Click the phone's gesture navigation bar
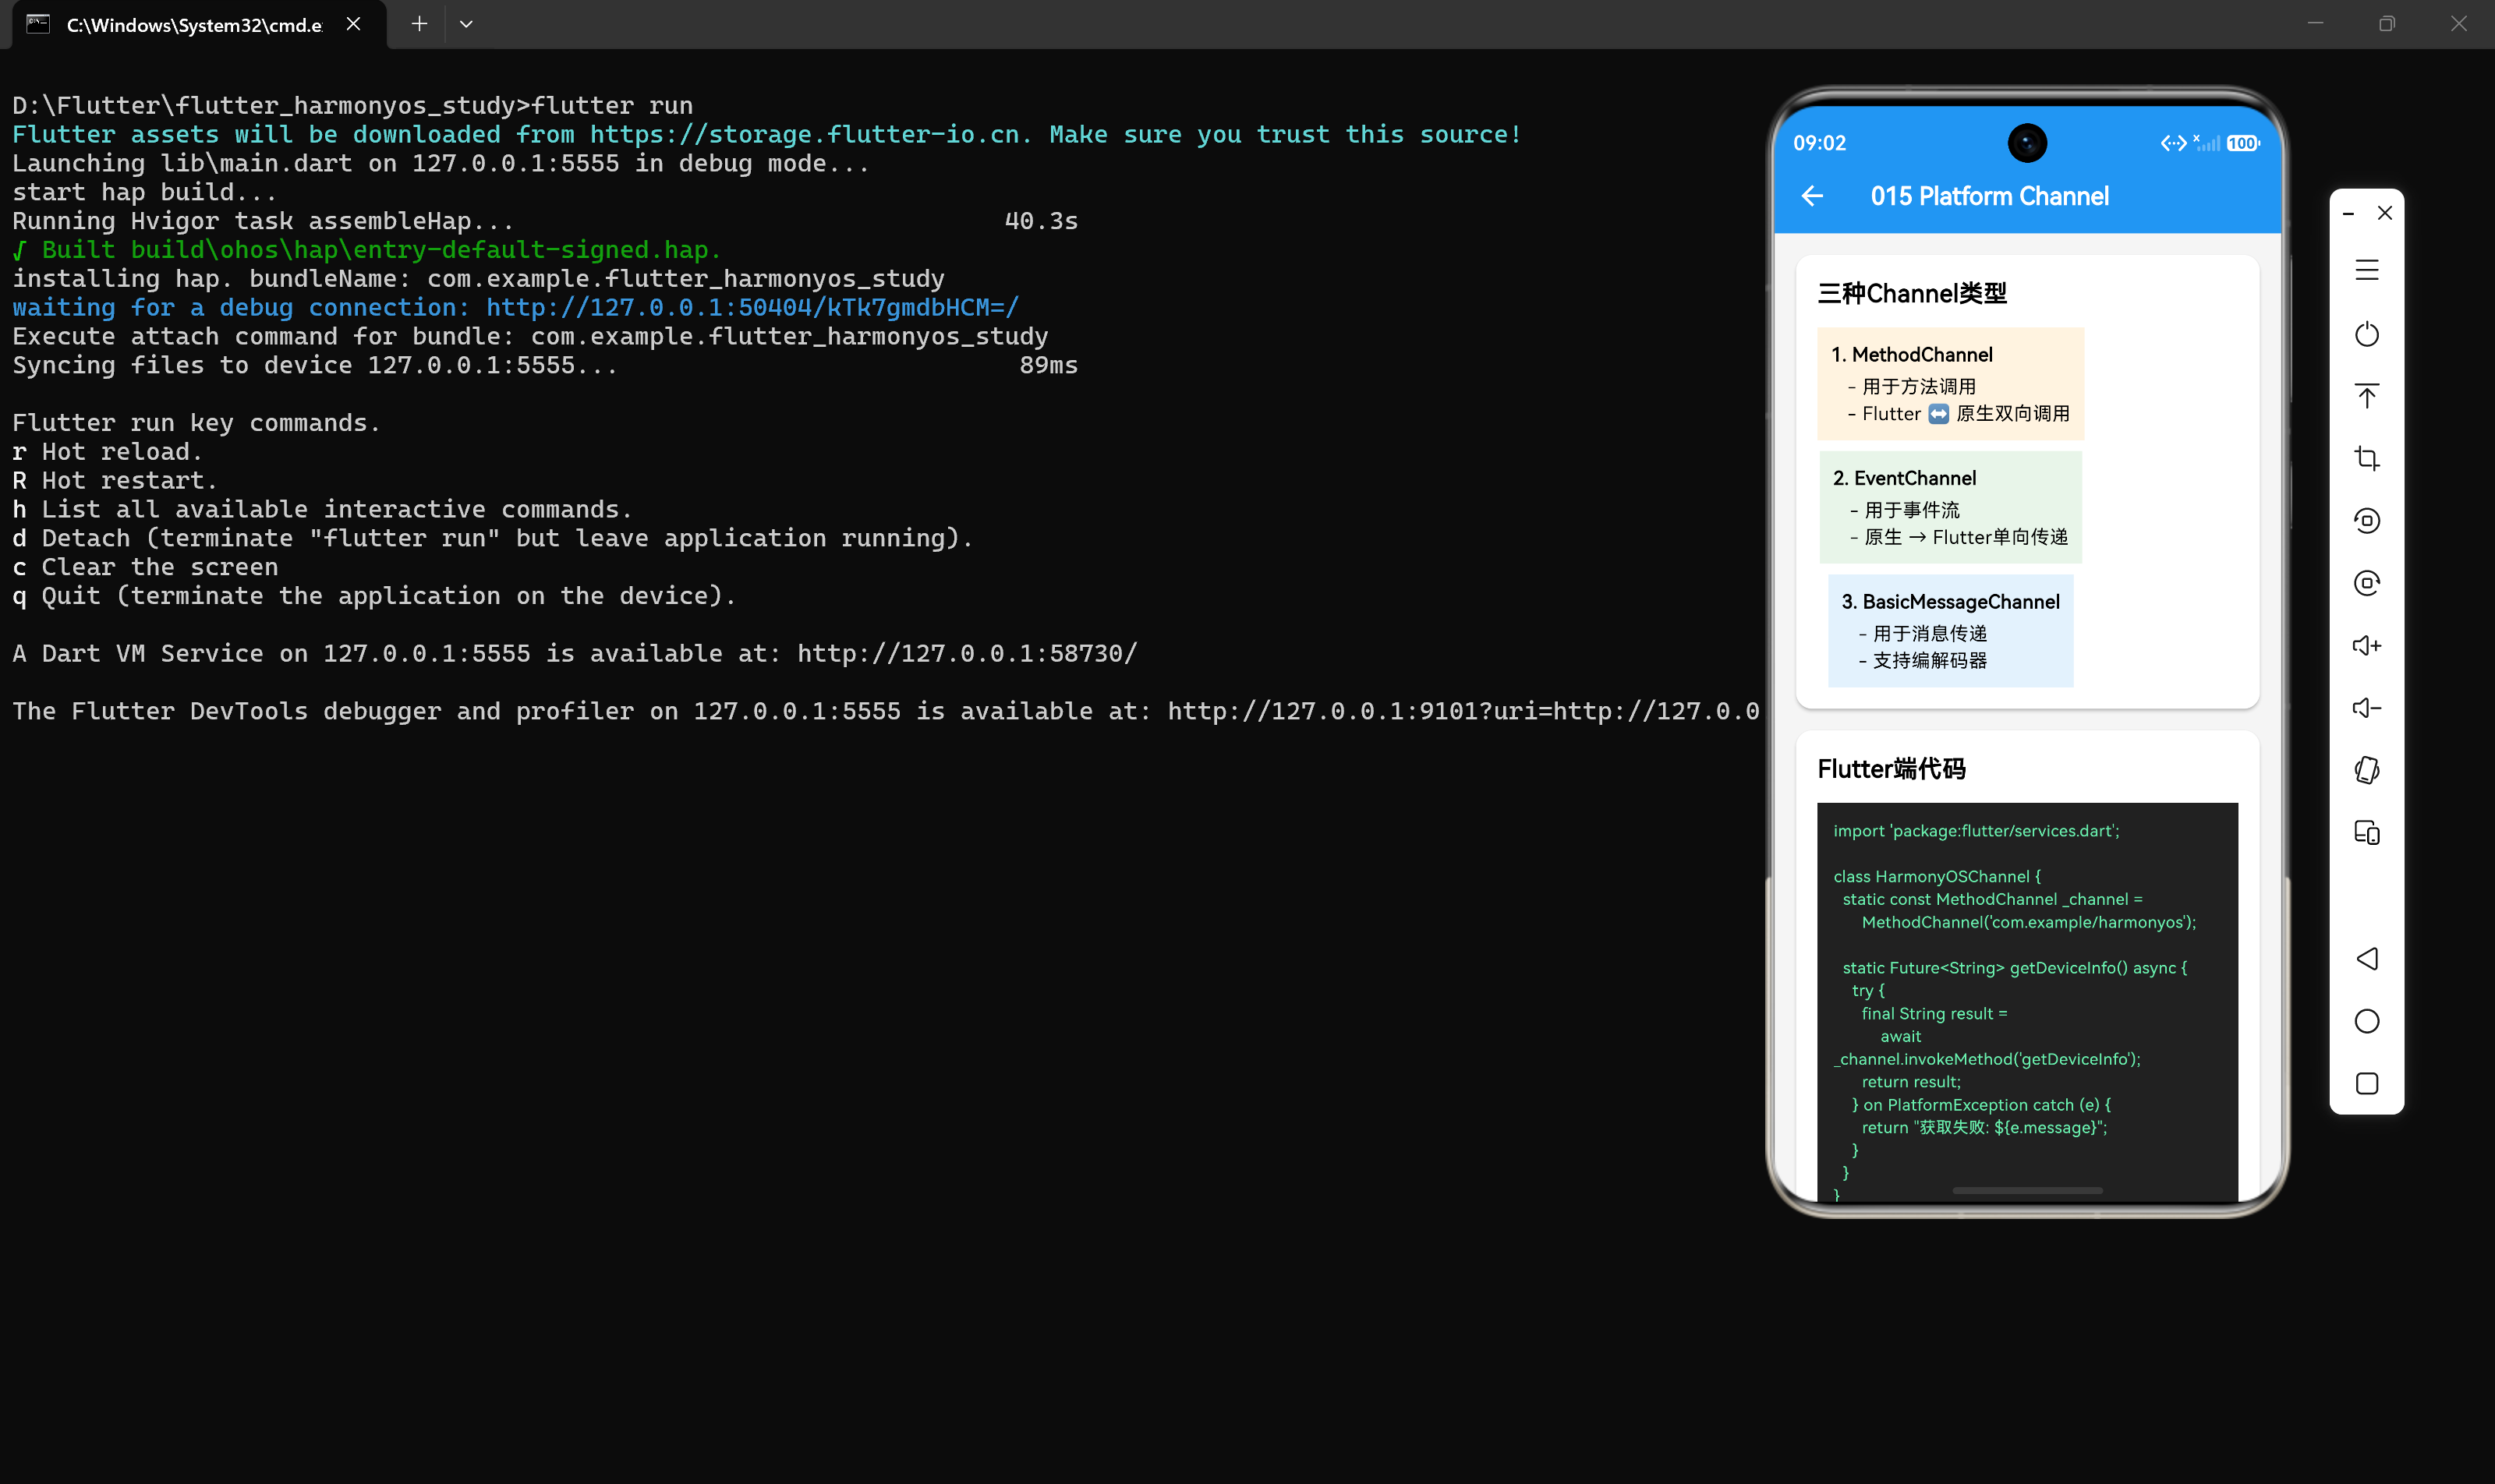Image resolution: width=2495 pixels, height=1484 pixels. pos(2027,1191)
